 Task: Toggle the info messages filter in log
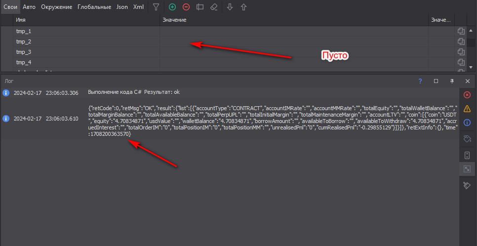(x=467, y=123)
